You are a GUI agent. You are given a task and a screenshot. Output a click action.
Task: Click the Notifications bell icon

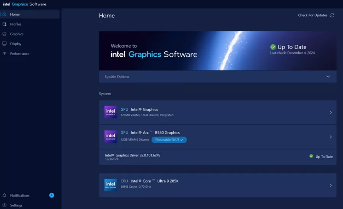[x=4, y=195]
